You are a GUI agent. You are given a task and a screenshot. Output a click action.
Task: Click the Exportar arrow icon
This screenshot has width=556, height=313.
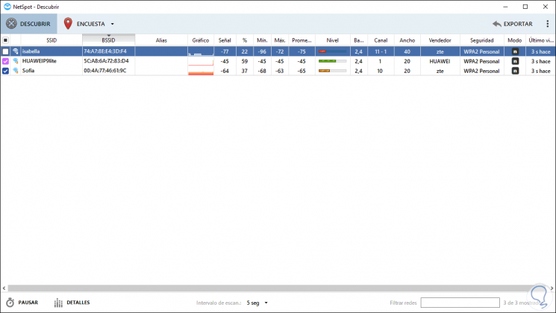click(x=497, y=24)
